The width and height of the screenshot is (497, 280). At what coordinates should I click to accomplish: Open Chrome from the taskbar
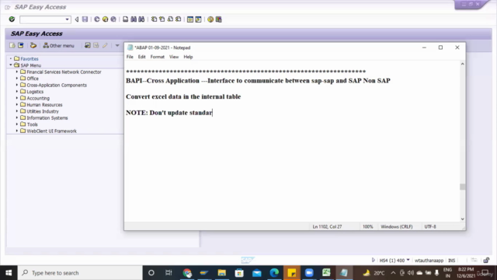(187, 273)
